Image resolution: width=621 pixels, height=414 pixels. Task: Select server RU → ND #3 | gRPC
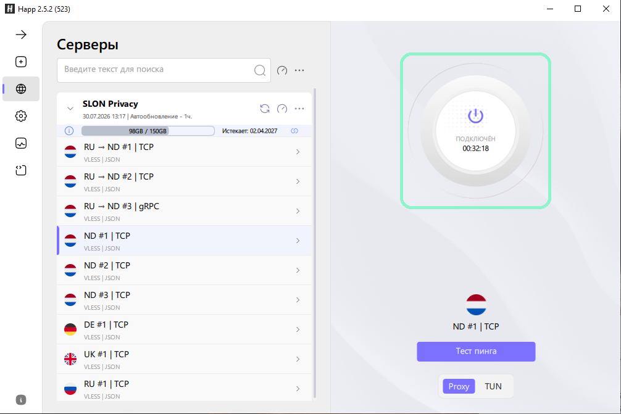[x=184, y=211]
